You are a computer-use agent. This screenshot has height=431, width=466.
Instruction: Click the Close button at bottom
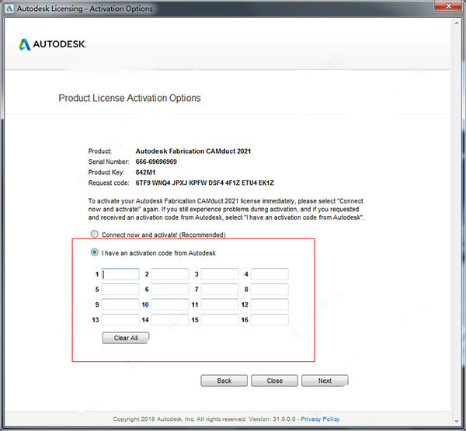tap(274, 381)
